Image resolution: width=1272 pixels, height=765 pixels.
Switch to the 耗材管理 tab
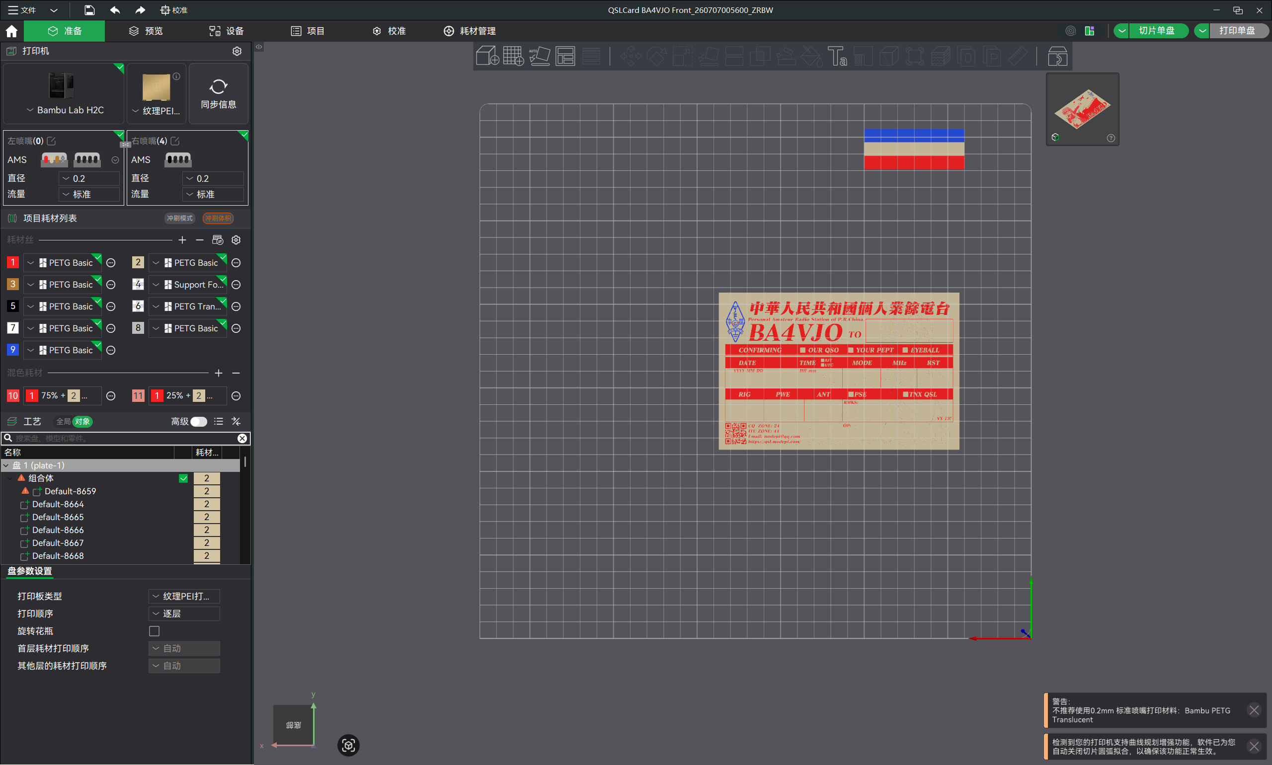click(x=470, y=31)
